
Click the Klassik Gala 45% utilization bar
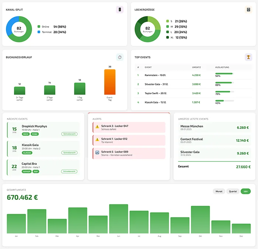[x=224, y=101]
